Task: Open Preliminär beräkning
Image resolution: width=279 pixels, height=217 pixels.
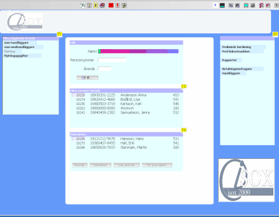Action: coord(237,47)
